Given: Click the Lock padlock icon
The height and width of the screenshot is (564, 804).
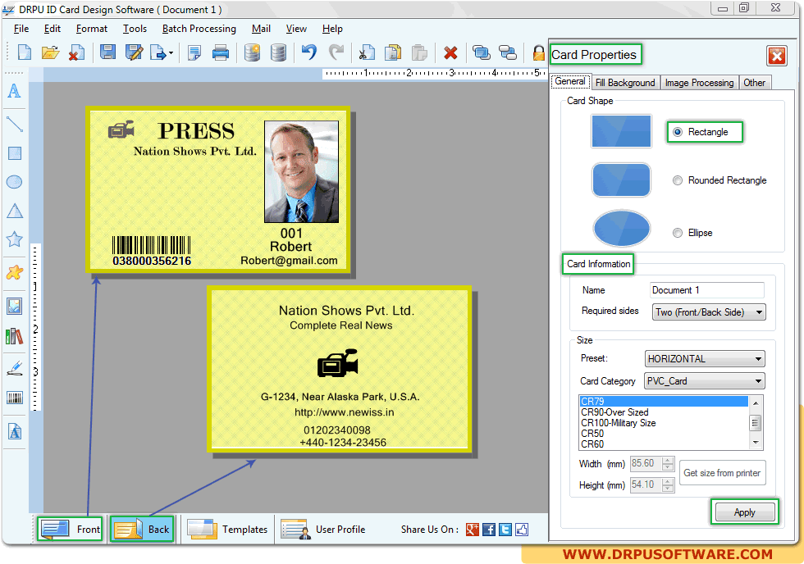Looking at the screenshot, I should (538, 52).
